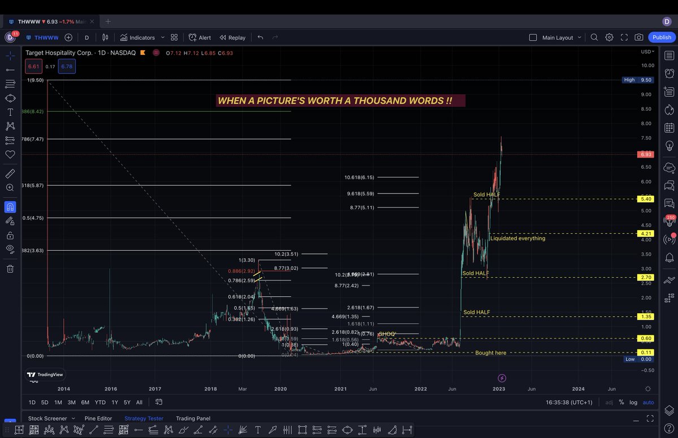The width and height of the screenshot is (678, 438).
Task: Open the Stock Screener tab
Action: [x=47, y=418]
